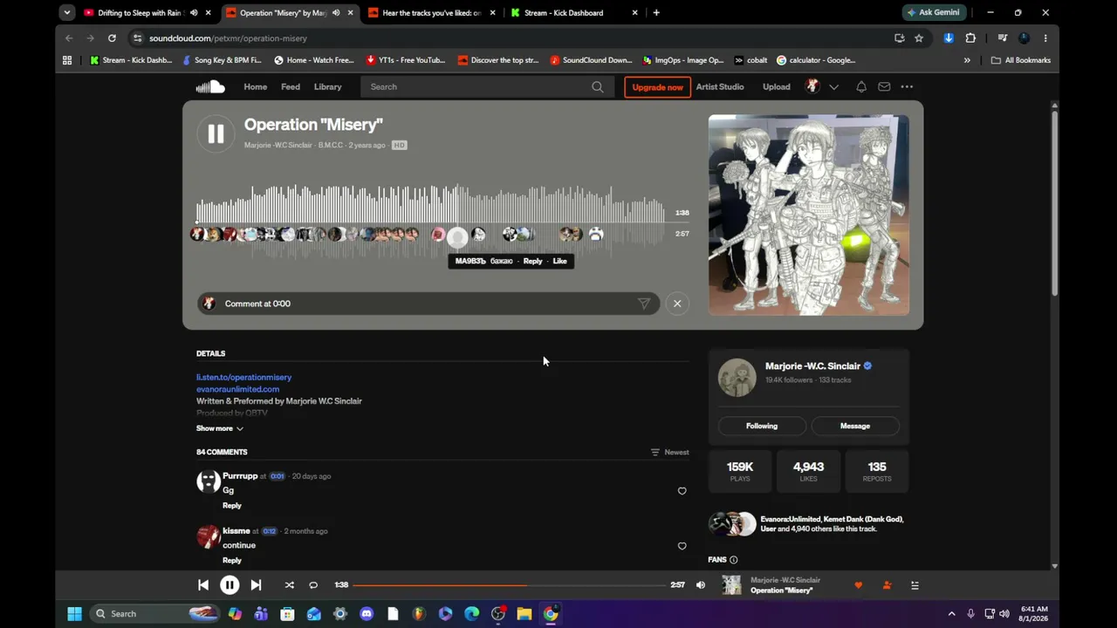
Task: Unlike the track using the orange heart
Action: click(858, 585)
